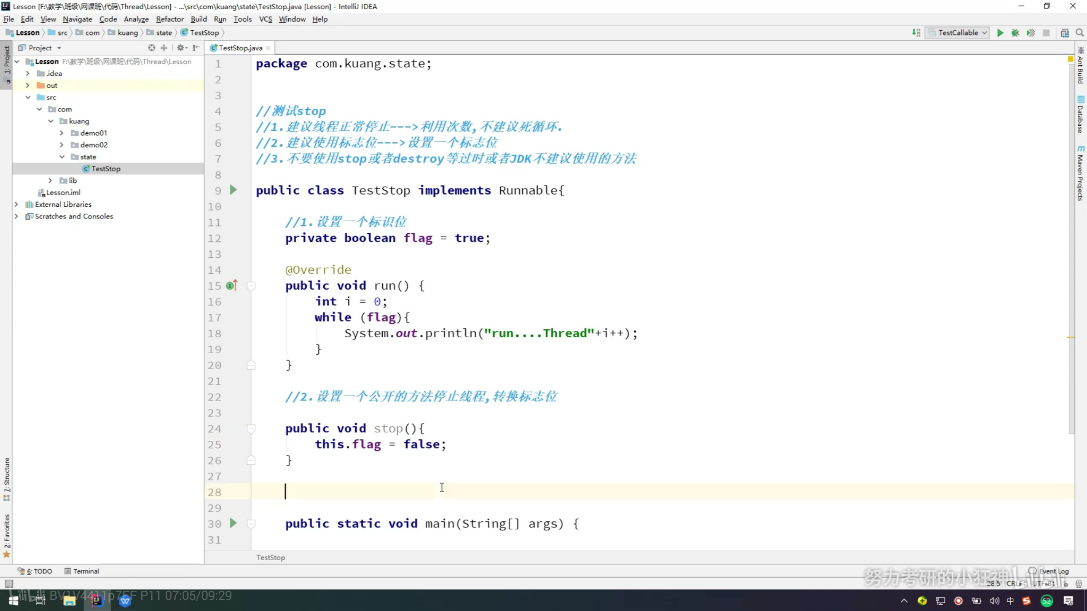Open the File menu
Screen dimensions: 1087x611
[8, 19]
